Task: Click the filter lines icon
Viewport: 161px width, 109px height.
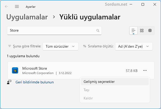Action: pos(10,46)
